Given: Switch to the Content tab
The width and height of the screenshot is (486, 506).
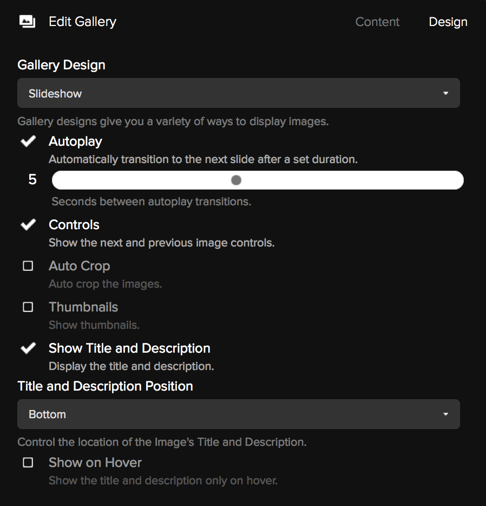Looking at the screenshot, I should coord(377,22).
